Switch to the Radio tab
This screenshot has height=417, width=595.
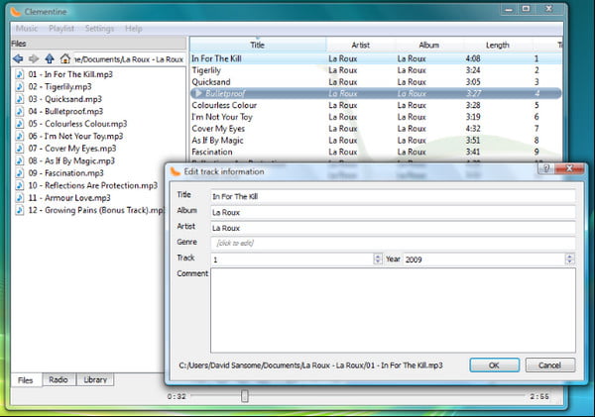(59, 379)
